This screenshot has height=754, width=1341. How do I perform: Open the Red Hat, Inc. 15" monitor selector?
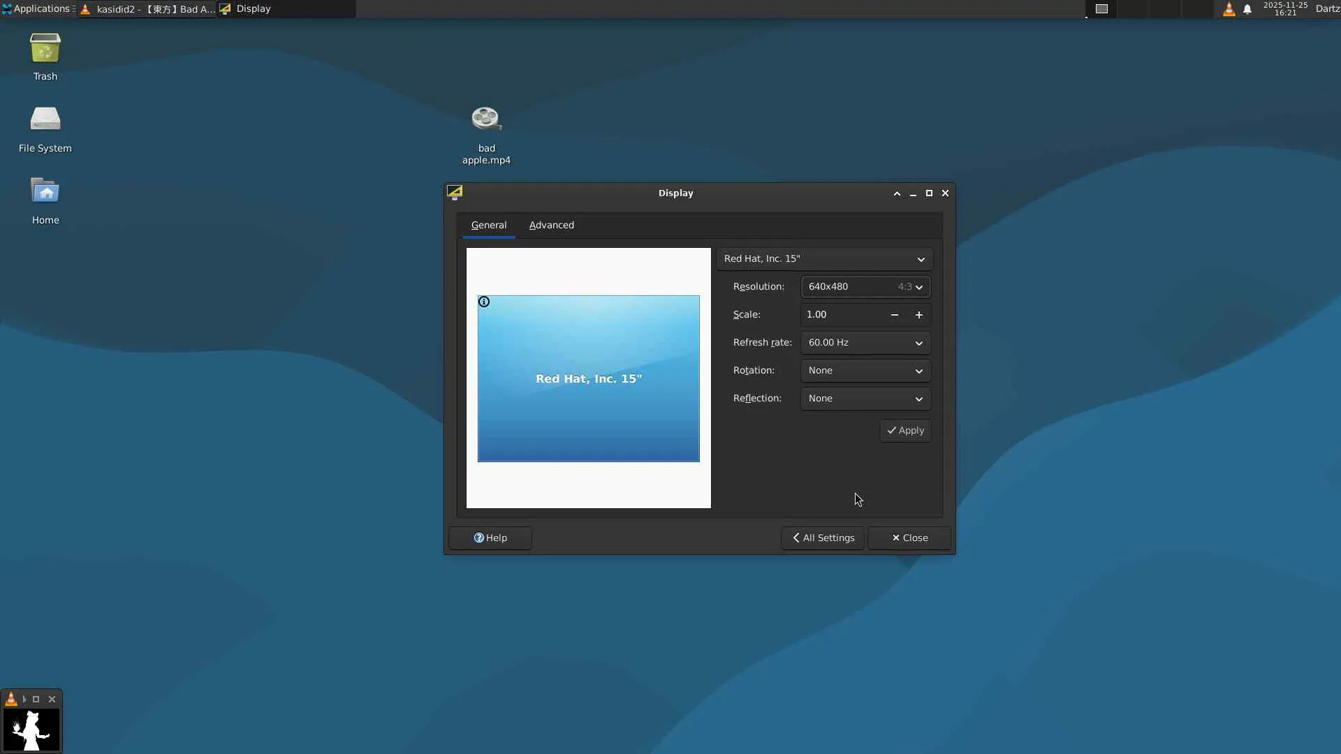(x=824, y=259)
